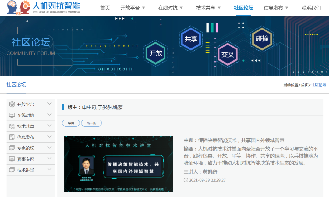Viewport: 329px width, 197px height.
Task: Expand the 开放平台 top nav dropdown arrow
Action: pyautogui.click(x=144, y=8)
